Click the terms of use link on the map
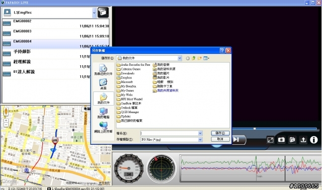322x190 pixels. (104, 182)
